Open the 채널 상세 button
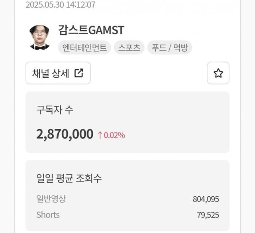Viewport: 255px width, 233px height. tap(58, 73)
